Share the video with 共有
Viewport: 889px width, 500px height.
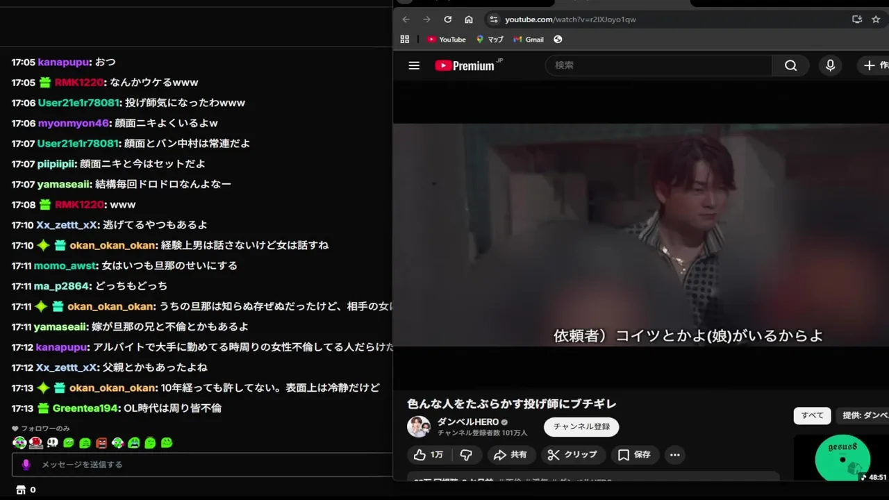coord(510,455)
